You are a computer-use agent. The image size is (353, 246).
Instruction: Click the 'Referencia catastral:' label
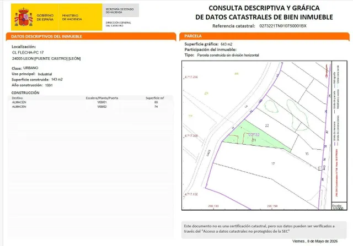pos(234,26)
